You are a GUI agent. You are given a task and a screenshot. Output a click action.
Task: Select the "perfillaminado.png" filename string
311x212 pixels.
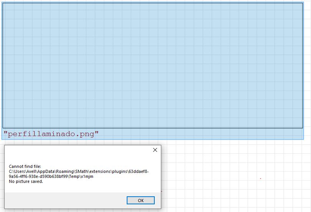pyautogui.click(x=51, y=134)
